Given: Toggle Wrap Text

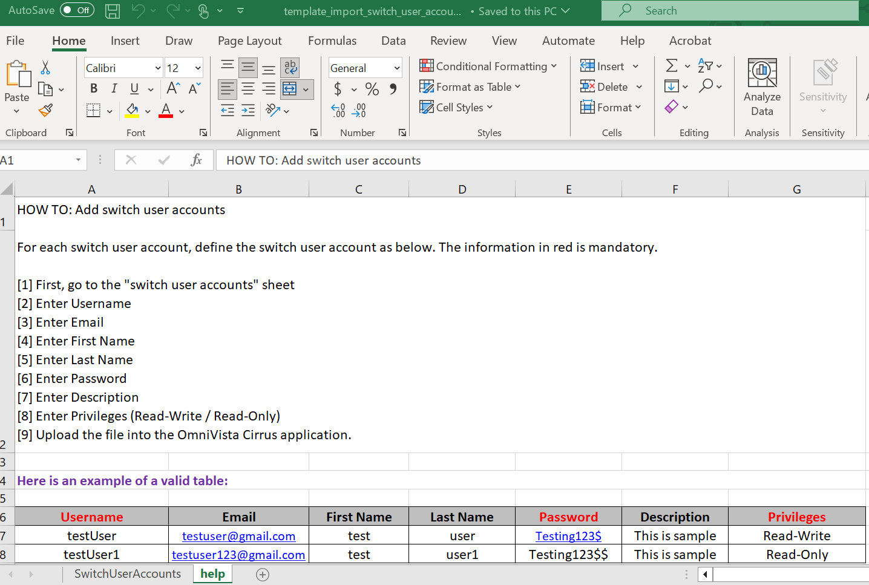Looking at the screenshot, I should [x=290, y=67].
